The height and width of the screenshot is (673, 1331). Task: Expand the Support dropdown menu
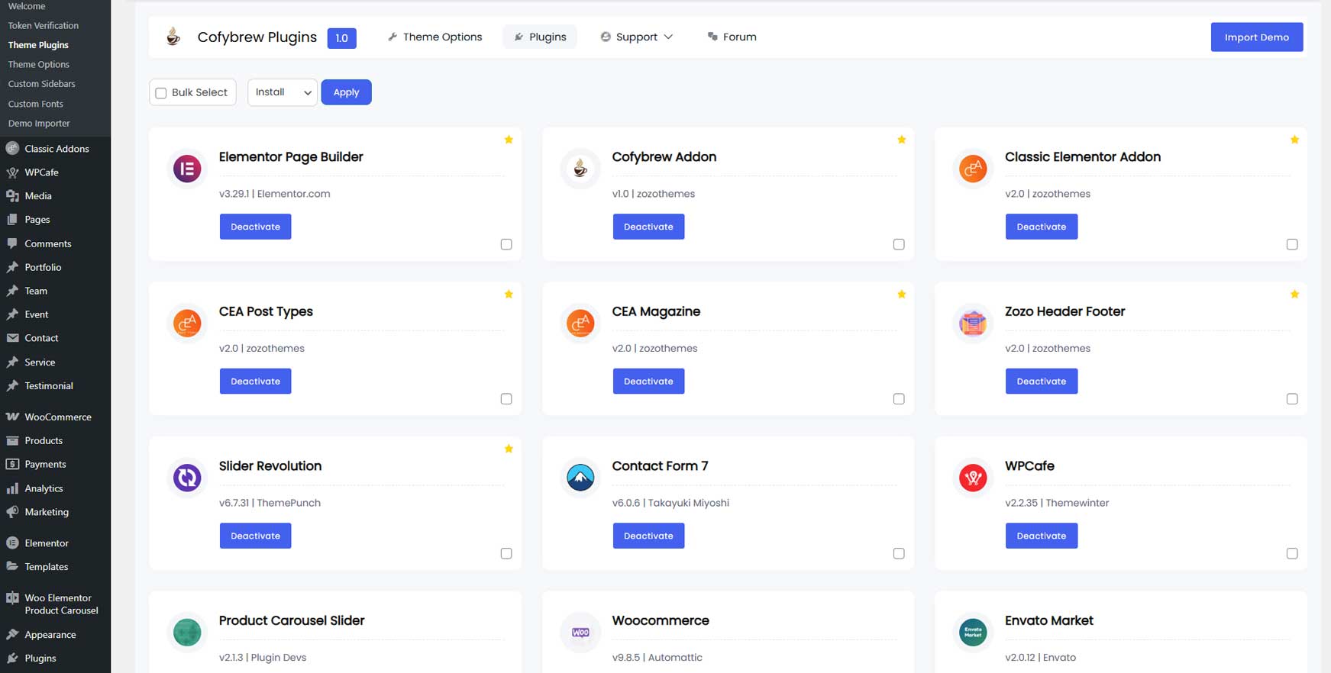coord(637,37)
